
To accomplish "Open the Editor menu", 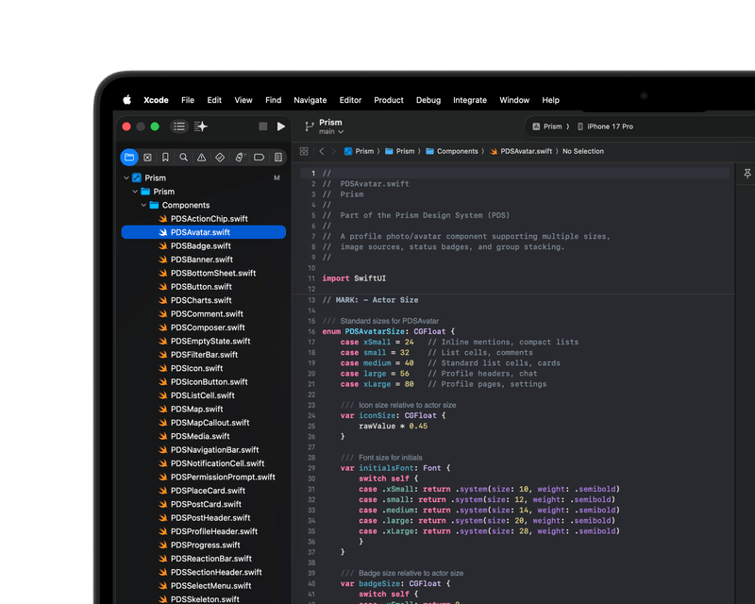I will tap(350, 100).
